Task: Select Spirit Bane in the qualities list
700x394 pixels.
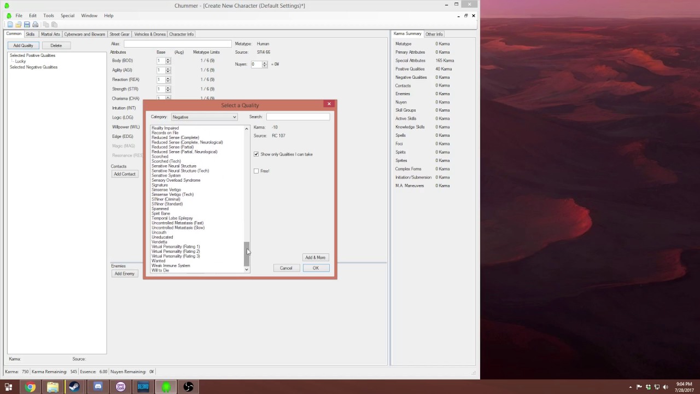Action: coord(161,213)
